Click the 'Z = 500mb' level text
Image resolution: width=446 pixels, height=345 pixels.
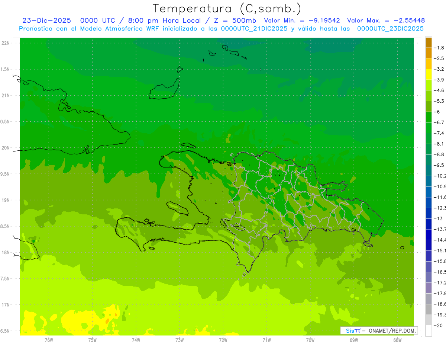(x=236, y=20)
